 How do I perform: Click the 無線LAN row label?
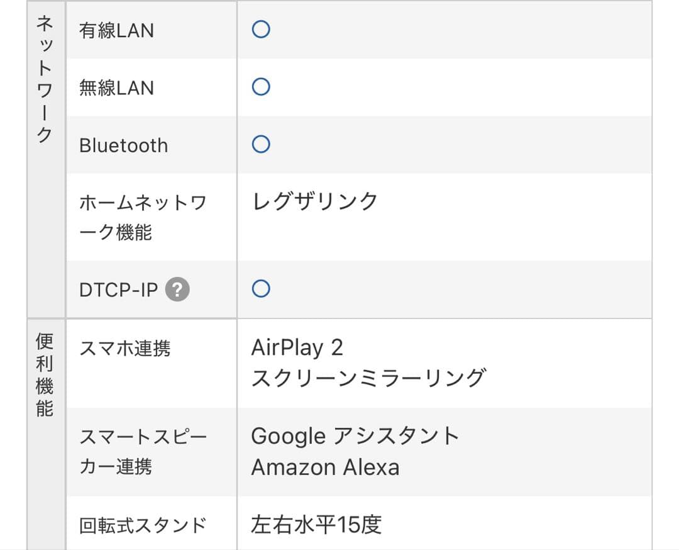(116, 87)
